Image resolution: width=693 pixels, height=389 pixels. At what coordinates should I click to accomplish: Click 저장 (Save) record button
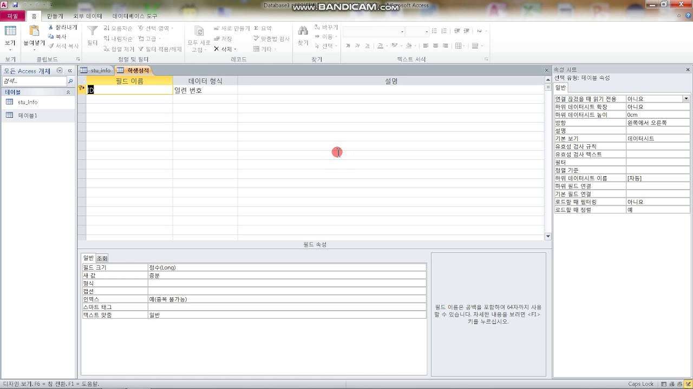223,38
